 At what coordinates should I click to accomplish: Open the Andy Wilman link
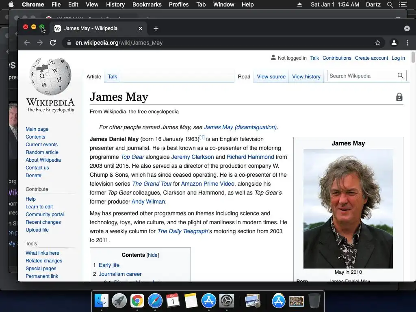[148, 201]
